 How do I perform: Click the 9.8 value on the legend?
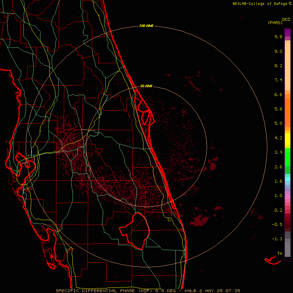coord(278,36)
